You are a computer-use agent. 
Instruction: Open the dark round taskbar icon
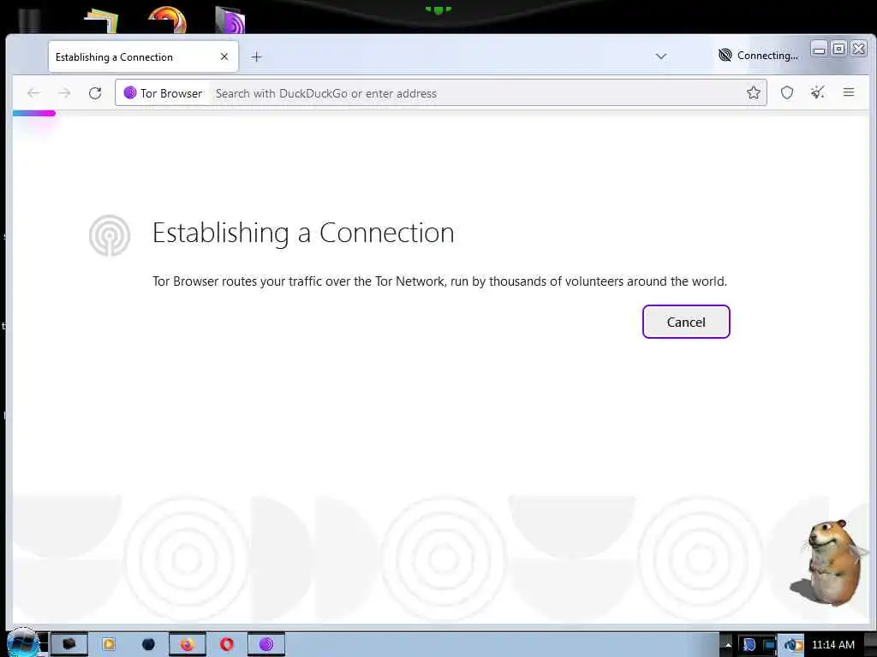[148, 644]
